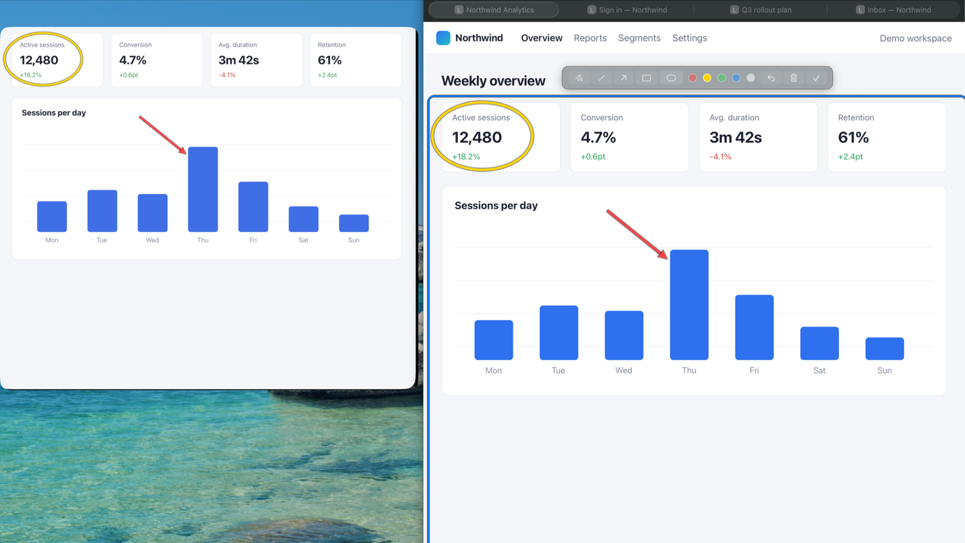Set annotation color to blue
Image resolution: width=965 pixels, height=543 pixels.
pyautogui.click(x=736, y=78)
